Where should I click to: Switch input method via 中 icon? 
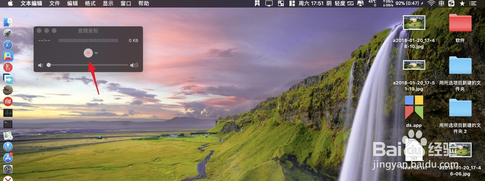point(441,3)
